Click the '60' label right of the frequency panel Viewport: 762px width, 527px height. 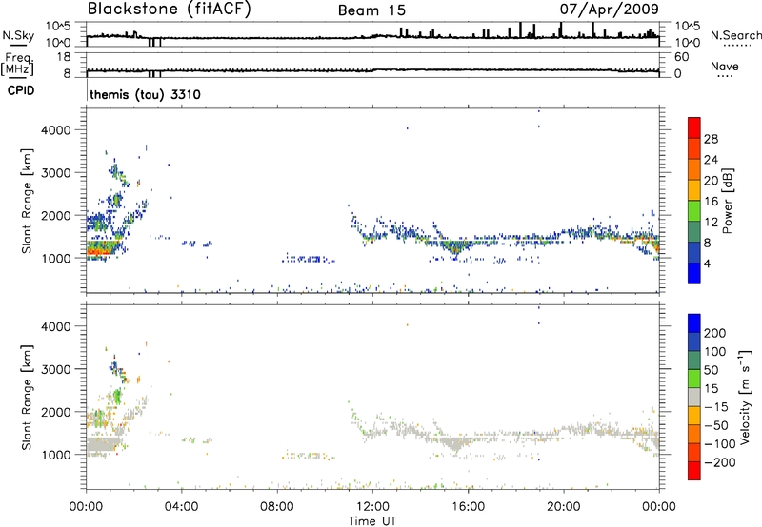681,57
